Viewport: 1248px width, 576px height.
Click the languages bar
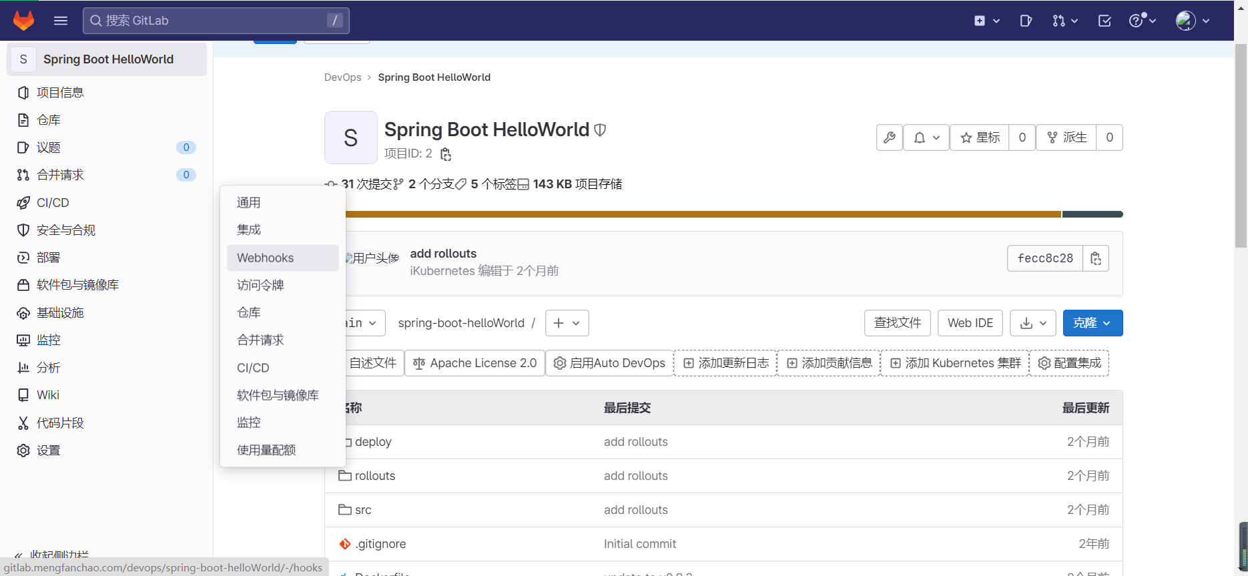point(734,214)
